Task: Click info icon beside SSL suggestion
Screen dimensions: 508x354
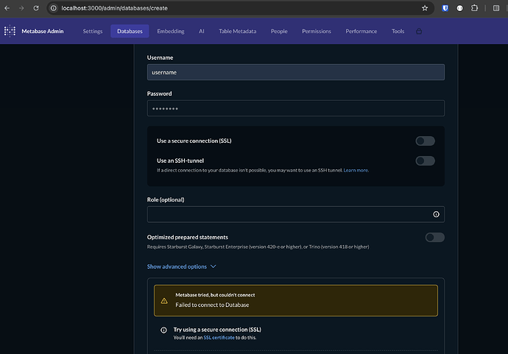Action: 163,330
